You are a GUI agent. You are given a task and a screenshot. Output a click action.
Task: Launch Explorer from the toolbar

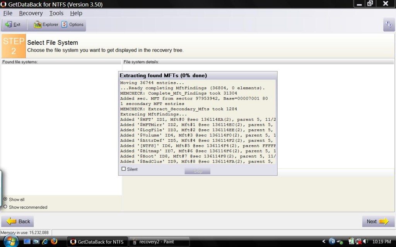coord(46,24)
